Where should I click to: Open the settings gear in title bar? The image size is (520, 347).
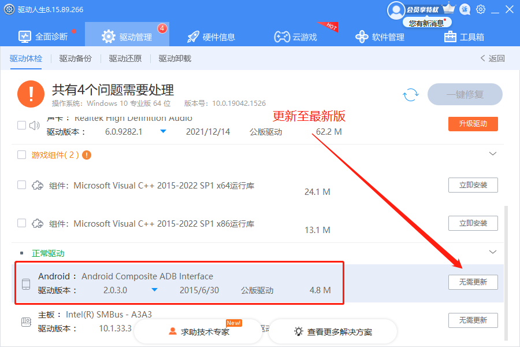click(481, 9)
